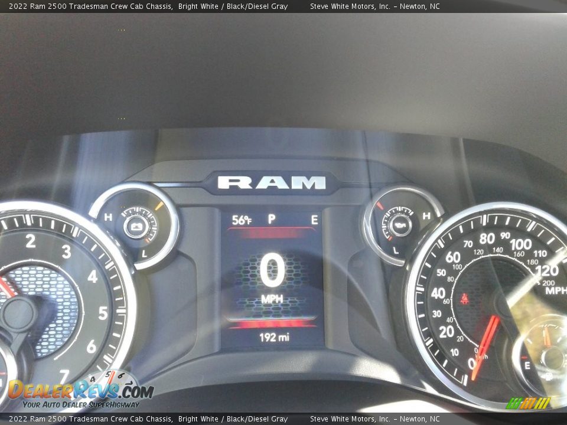This screenshot has width=567, height=425.
Task: Click the large digital 0 speed readout
Action: [x=272, y=270]
